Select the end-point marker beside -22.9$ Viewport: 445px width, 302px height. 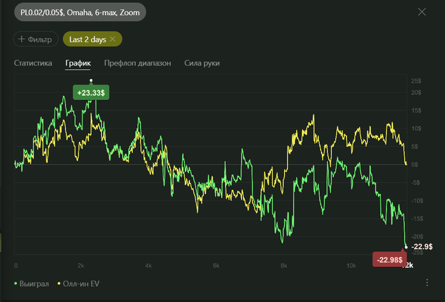(406, 247)
